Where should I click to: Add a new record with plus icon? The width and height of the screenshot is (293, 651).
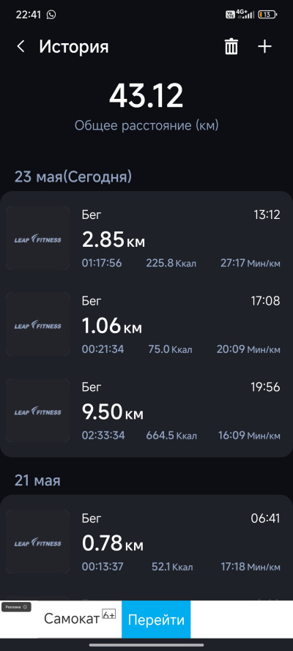coord(264,47)
